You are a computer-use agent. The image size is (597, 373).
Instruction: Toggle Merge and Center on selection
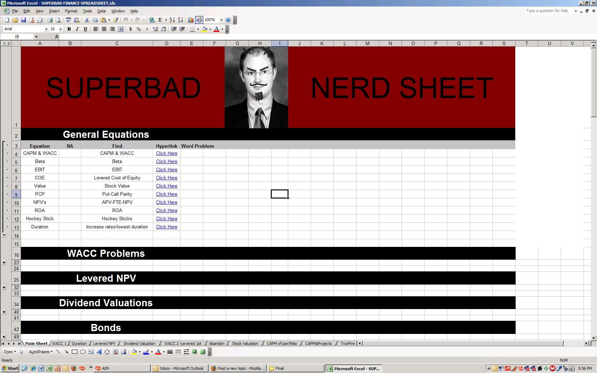[x=120, y=29]
